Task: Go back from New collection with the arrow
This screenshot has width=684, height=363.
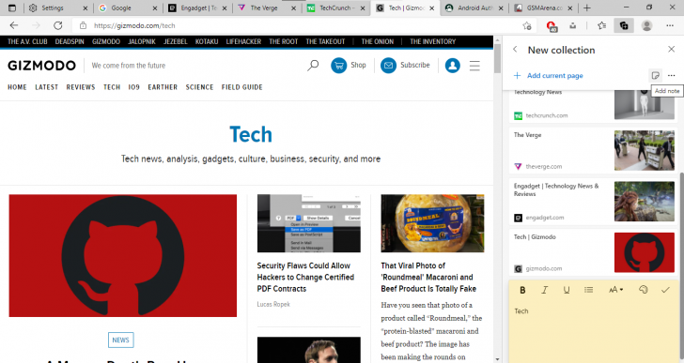Action: pyautogui.click(x=515, y=50)
